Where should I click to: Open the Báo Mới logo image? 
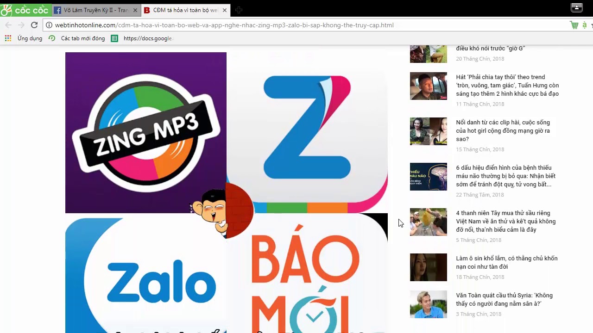tap(307, 273)
